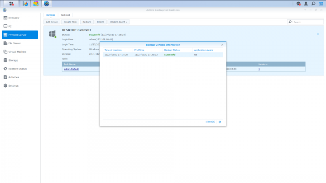This screenshot has height=183, width=326.
Task: Click the Create Task button
Action: pos(70,22)
